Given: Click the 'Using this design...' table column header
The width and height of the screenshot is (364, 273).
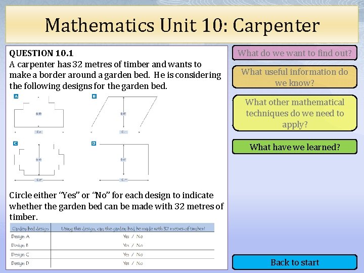Looking at the screenshot, I should coord(133,229).
